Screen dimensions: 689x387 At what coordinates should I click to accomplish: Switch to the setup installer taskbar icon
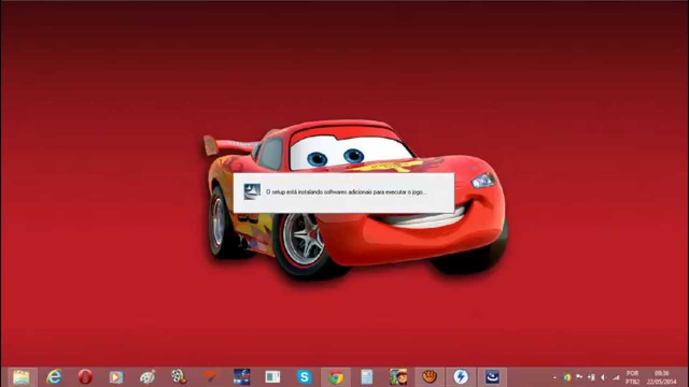point(492,377)
